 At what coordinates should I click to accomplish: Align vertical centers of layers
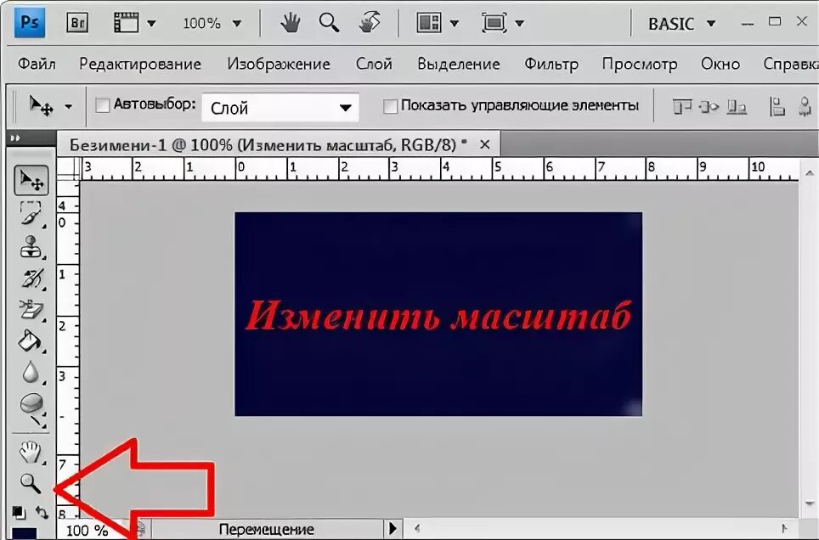point(709,107)
